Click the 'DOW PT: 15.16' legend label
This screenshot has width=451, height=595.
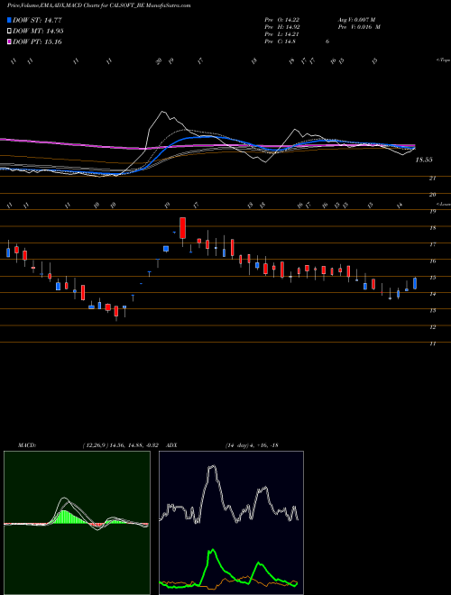(x=37, y=41)
